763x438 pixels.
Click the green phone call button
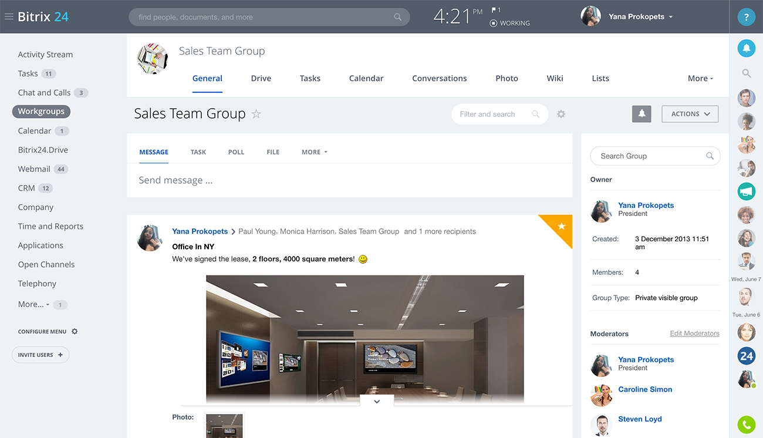pos(746,424)
